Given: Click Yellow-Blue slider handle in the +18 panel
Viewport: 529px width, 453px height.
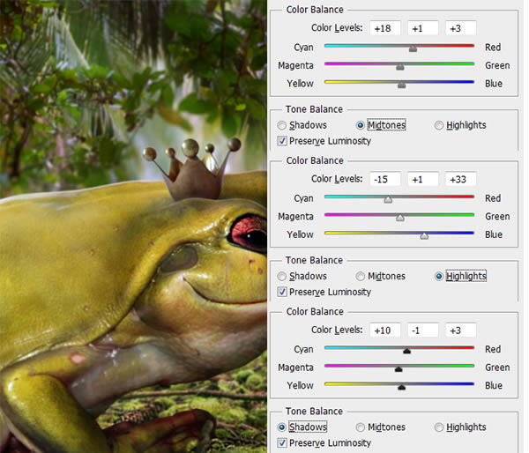Looking at the screenshot, I should 401,85.
